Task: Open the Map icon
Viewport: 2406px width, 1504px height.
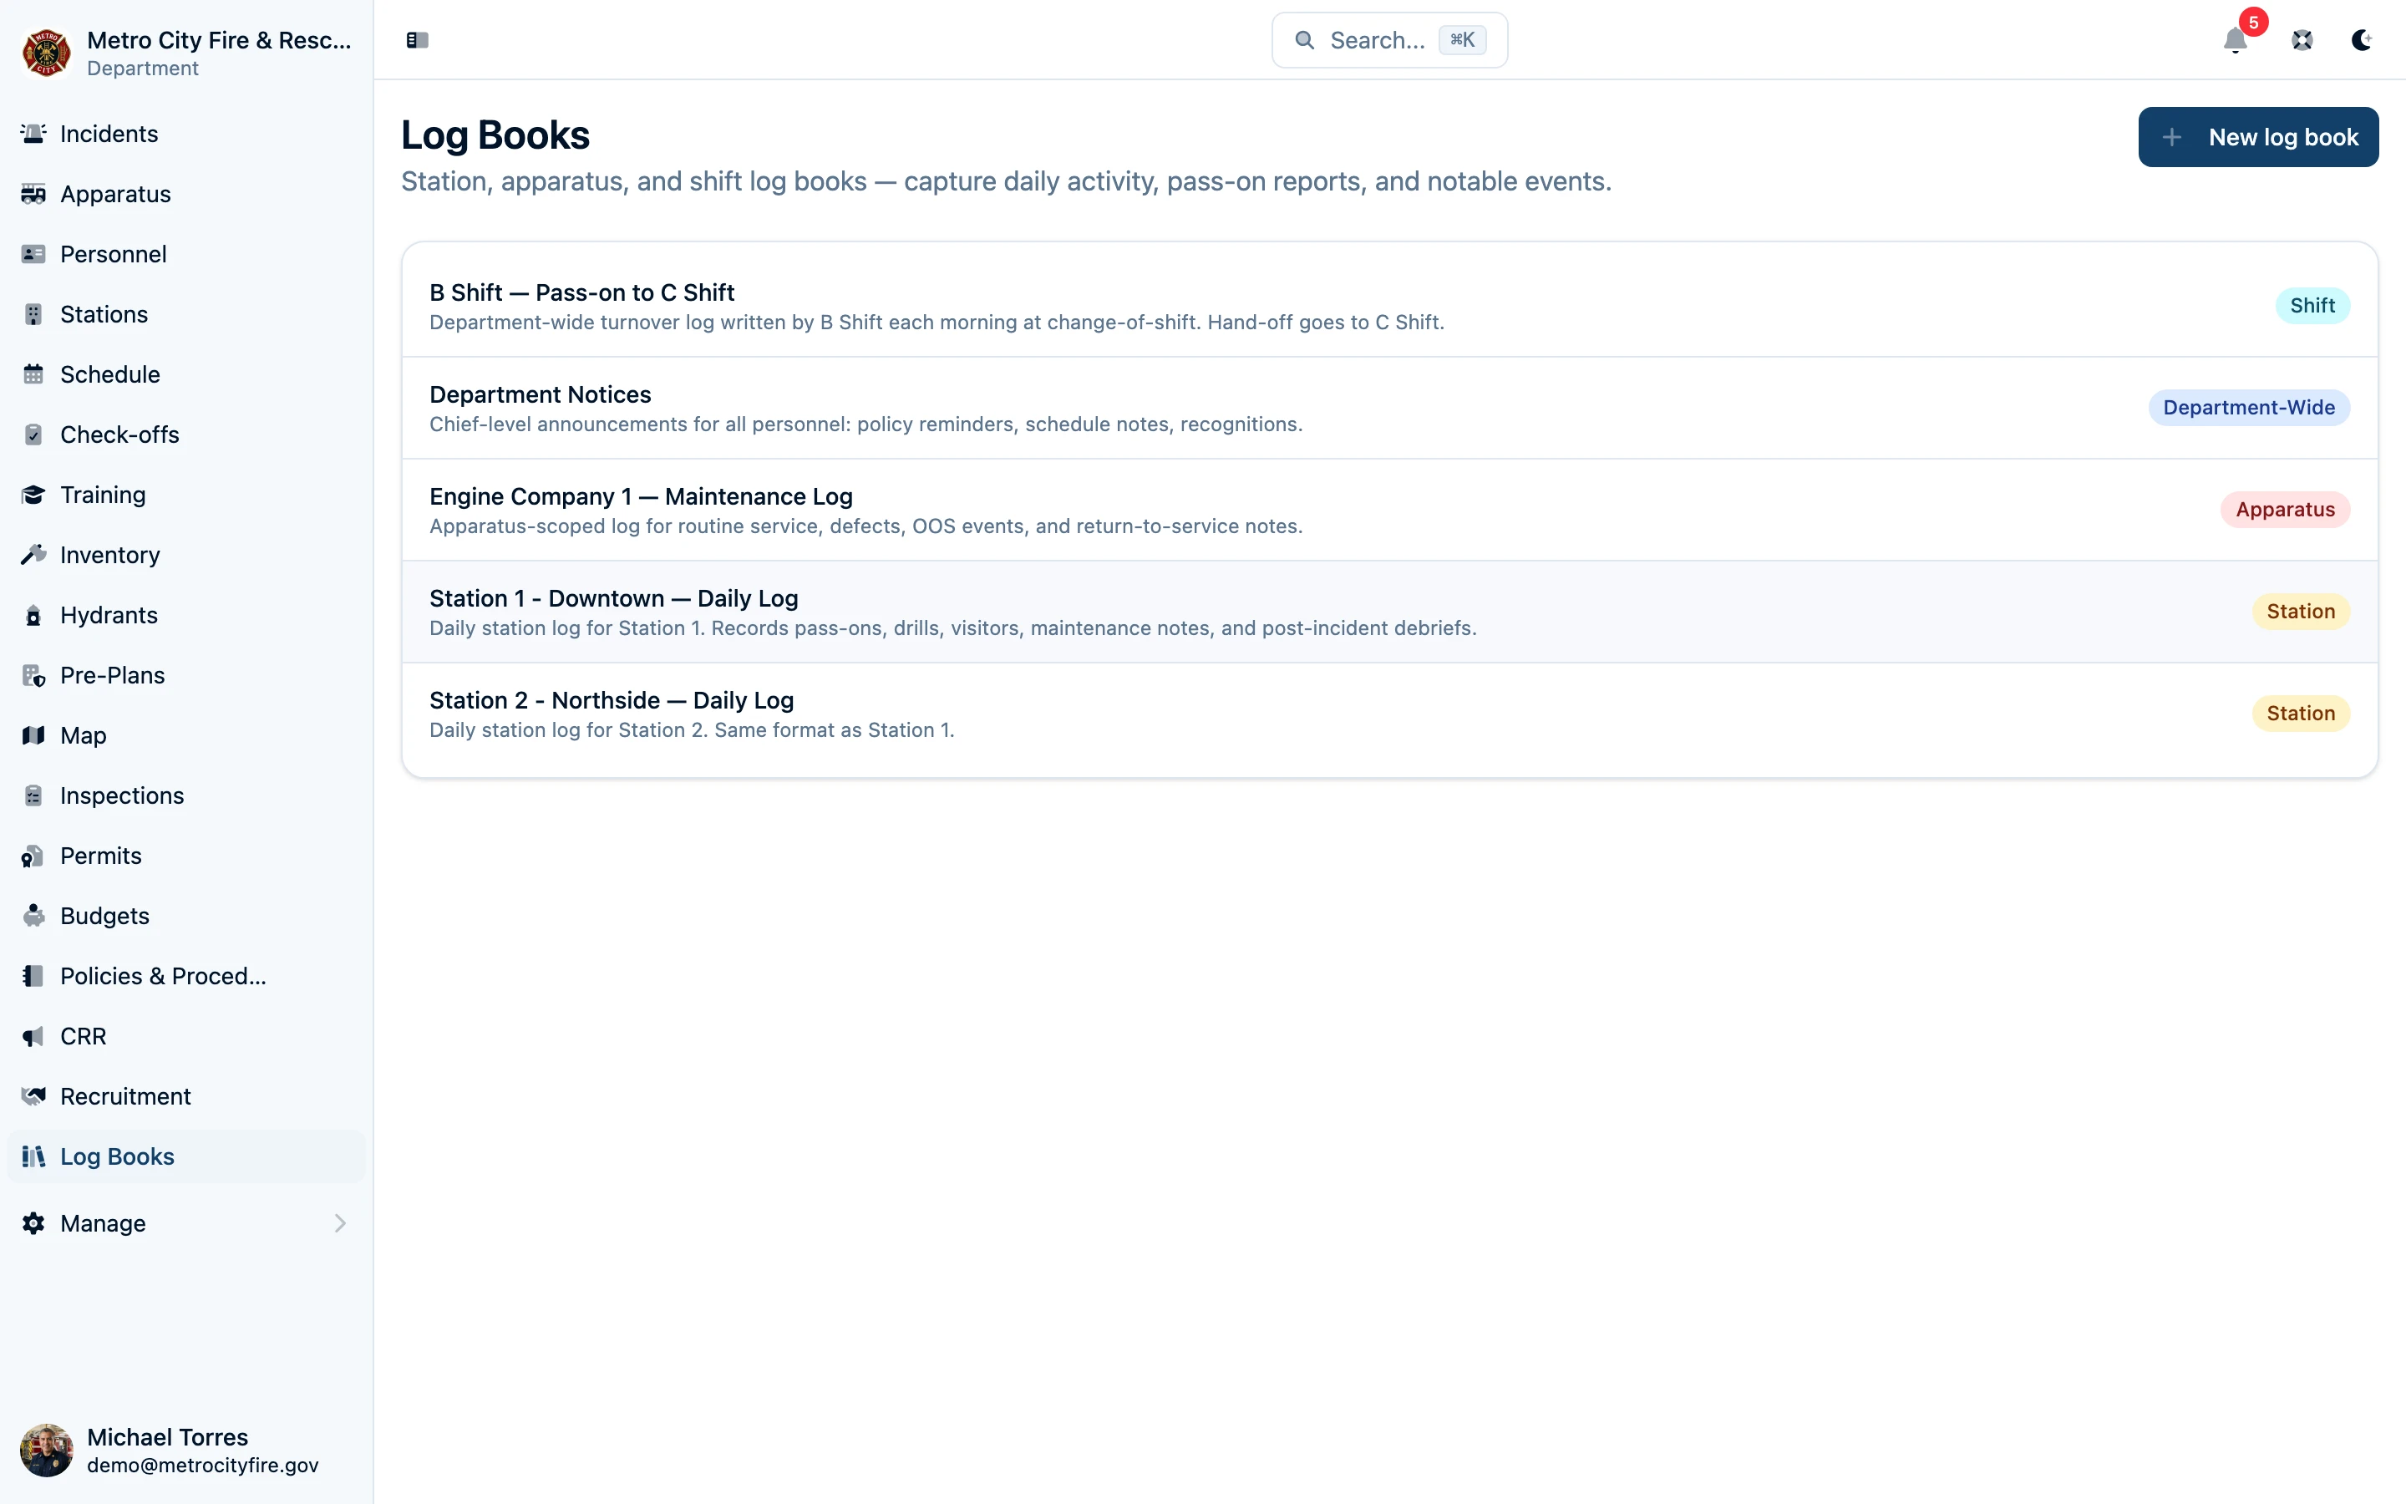Action: click(x=33, y=735)
